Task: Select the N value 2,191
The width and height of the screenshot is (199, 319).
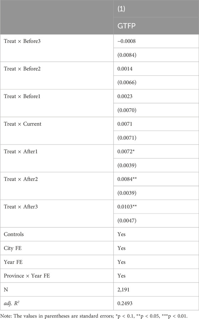Action: (123, 290)
